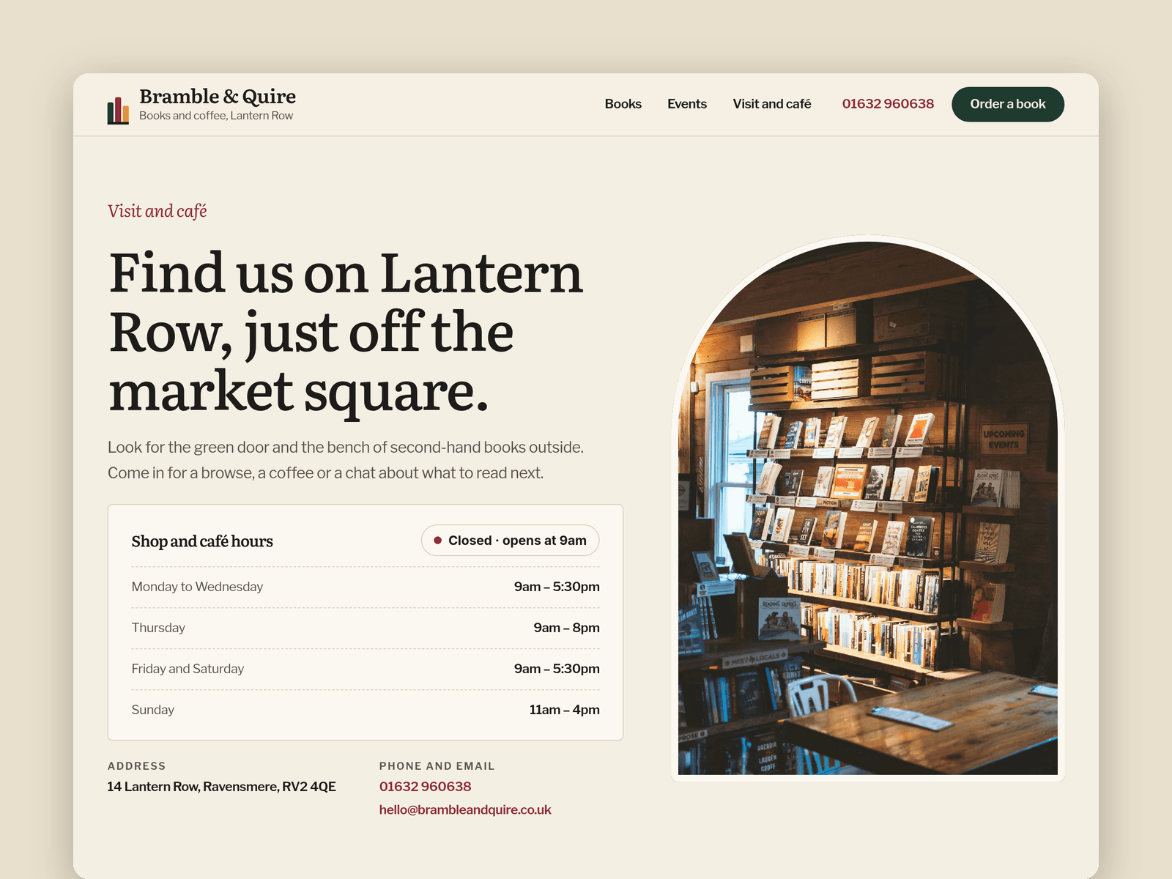Click the Order a book button
This screenshot has height=879, width=1172.
1008,104
